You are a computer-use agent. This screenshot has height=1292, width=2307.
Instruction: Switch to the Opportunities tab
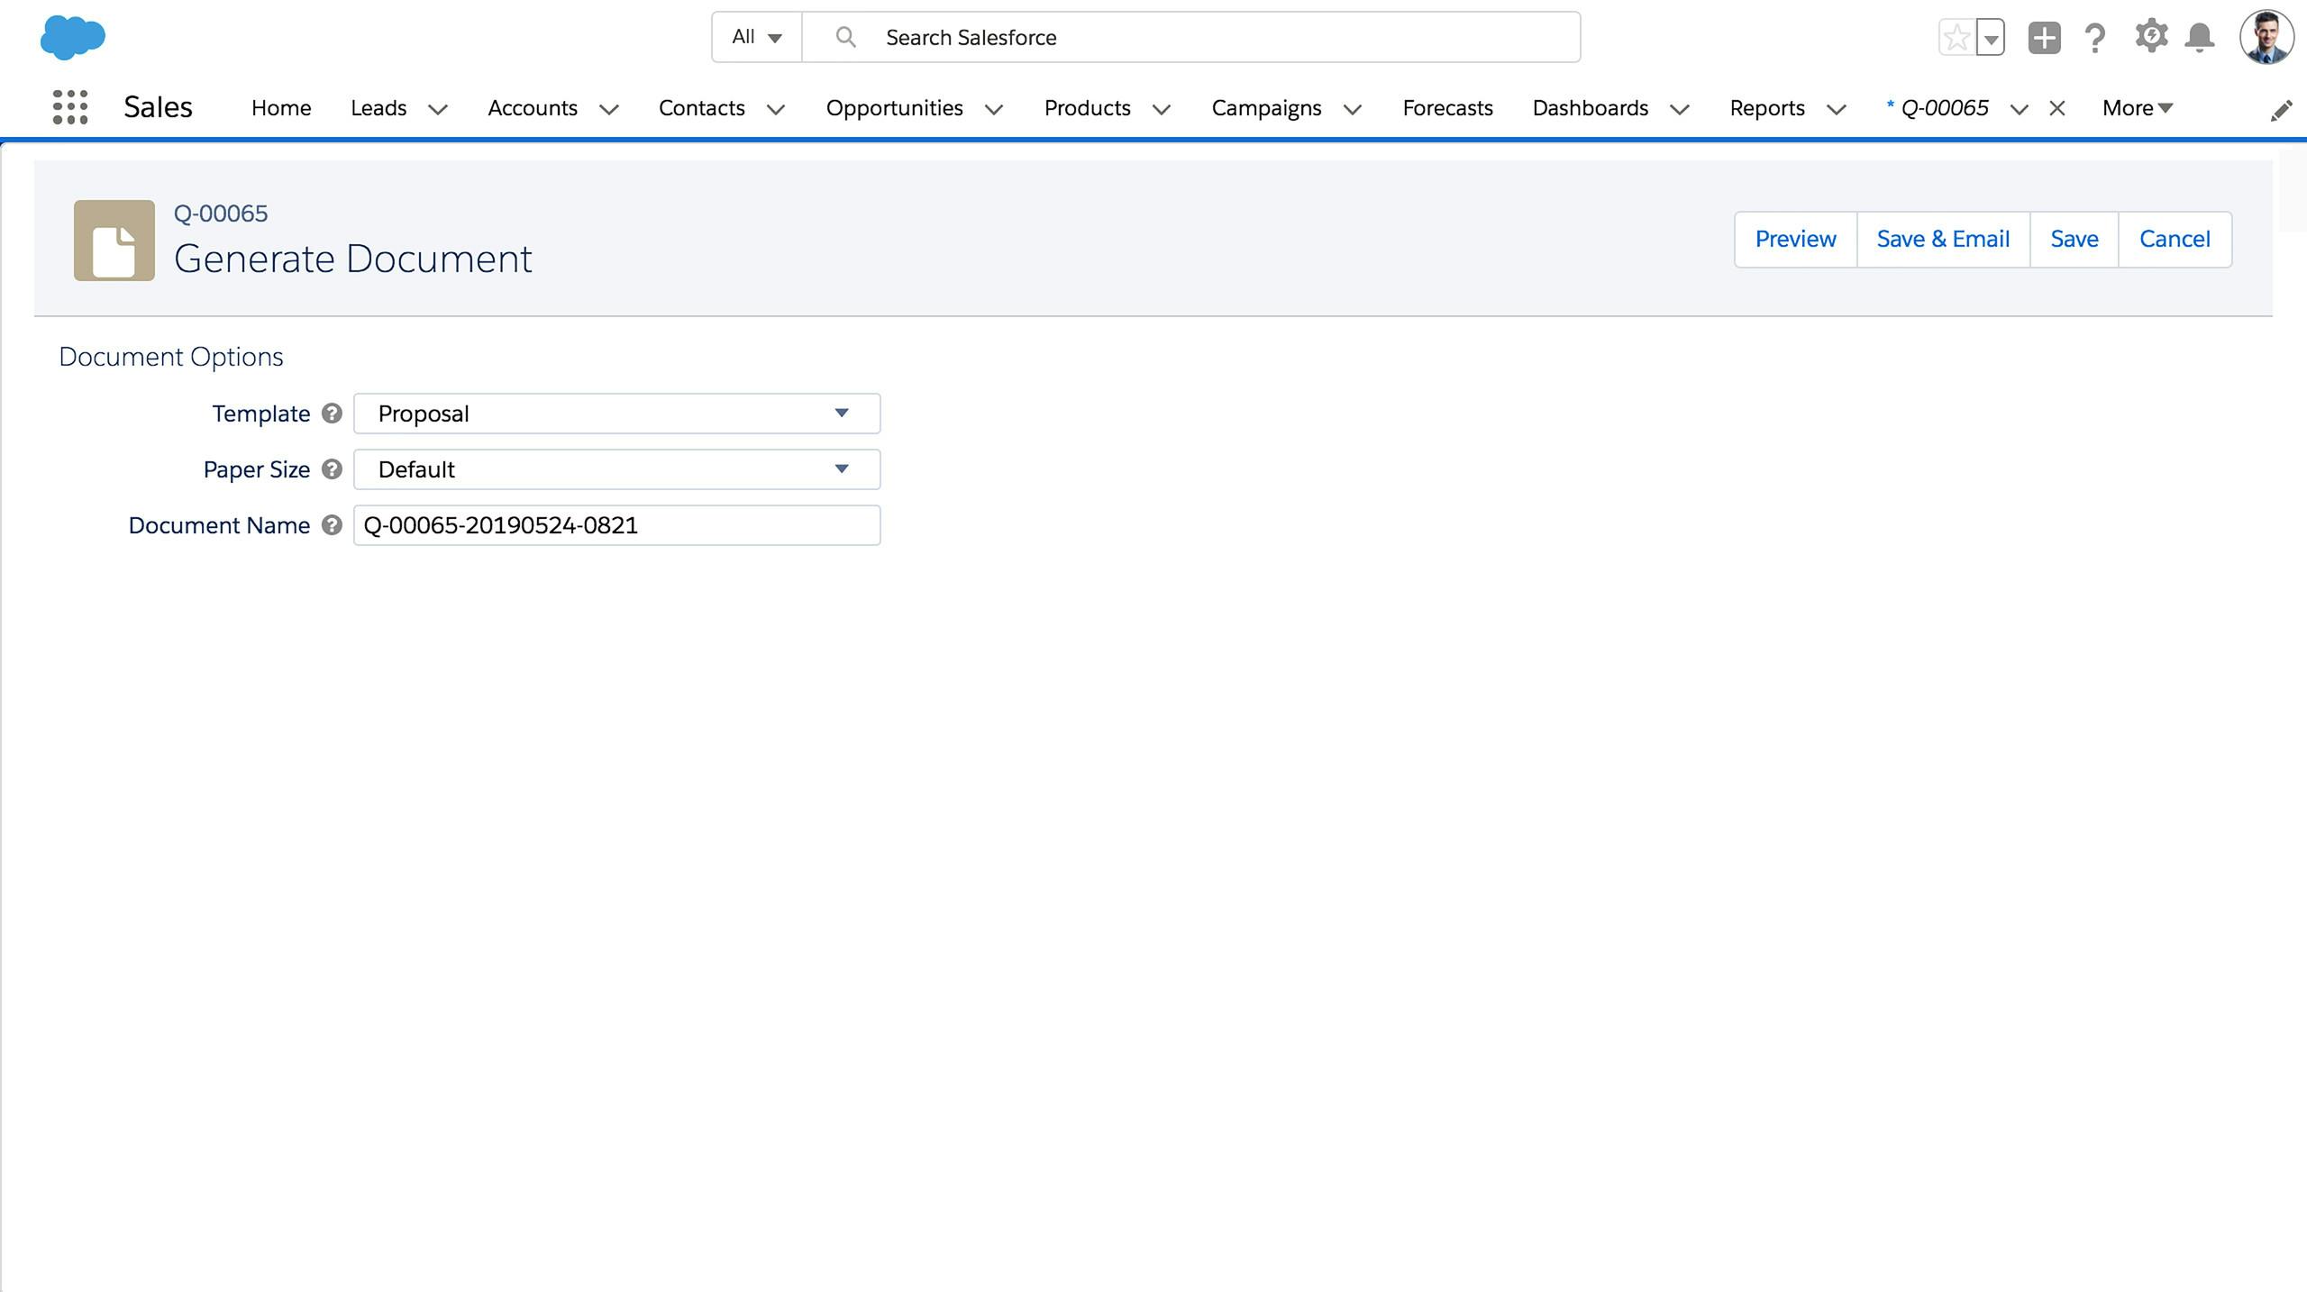895,108
